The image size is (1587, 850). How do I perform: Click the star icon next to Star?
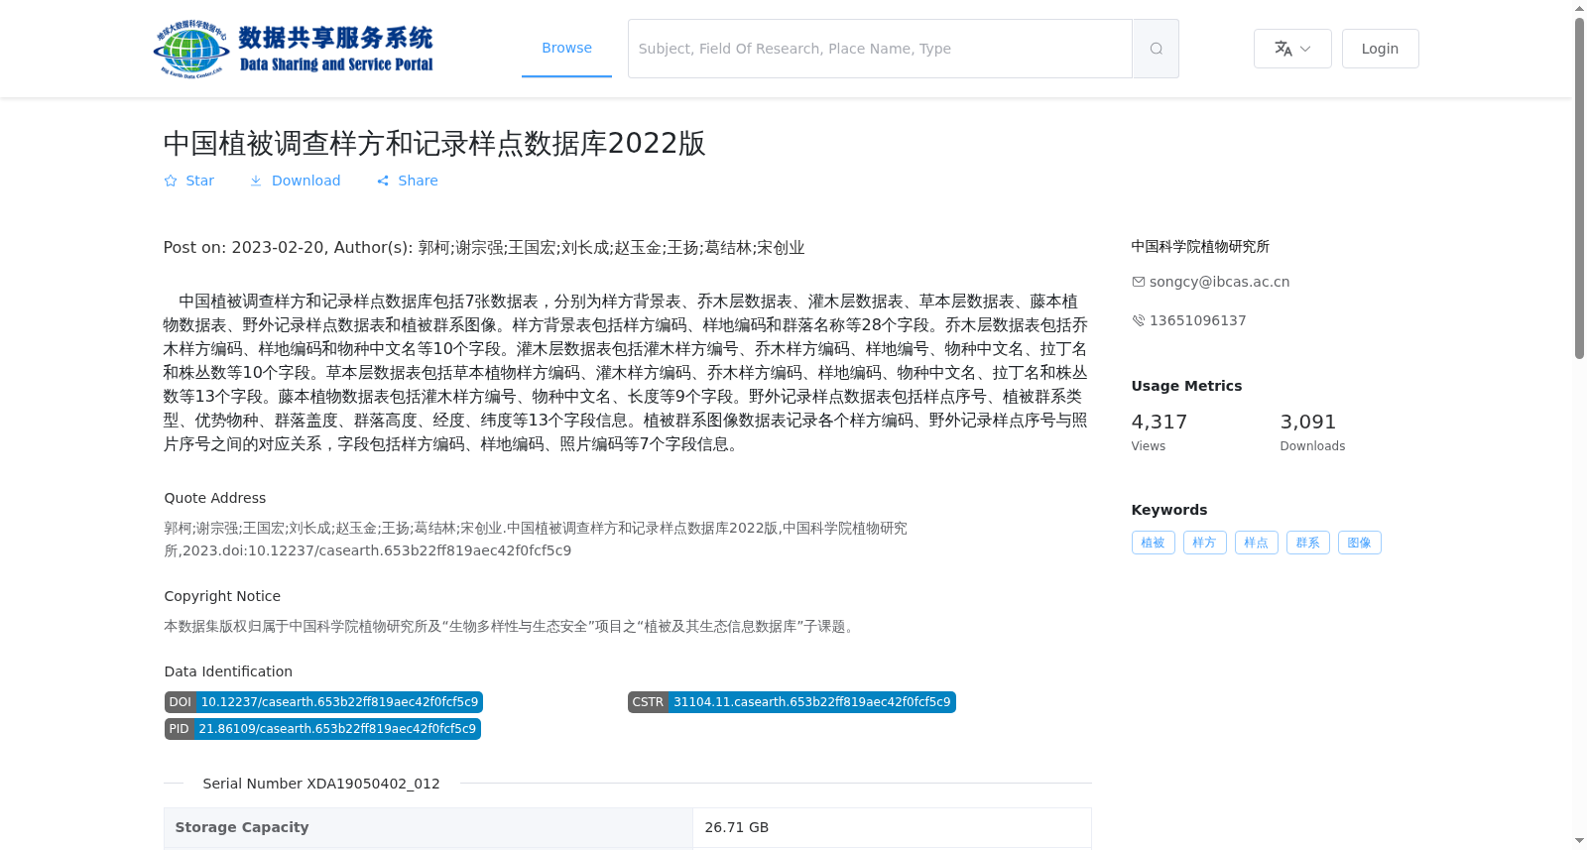pos(171,181)
